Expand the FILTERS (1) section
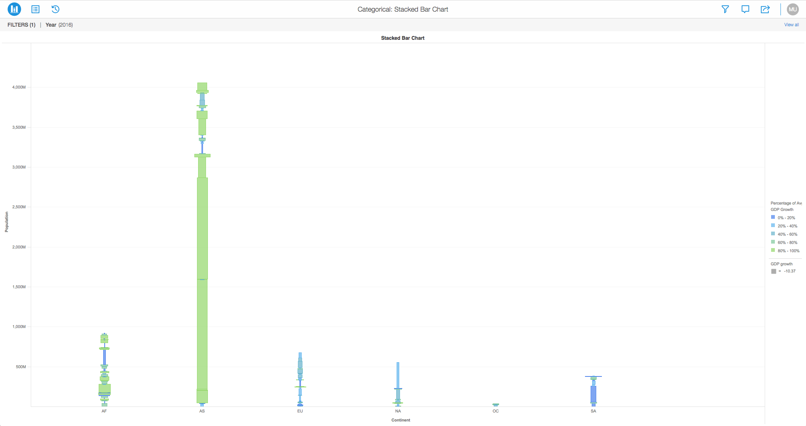The image size is (806, 426). pyautogui.click(x=21, y=25)
